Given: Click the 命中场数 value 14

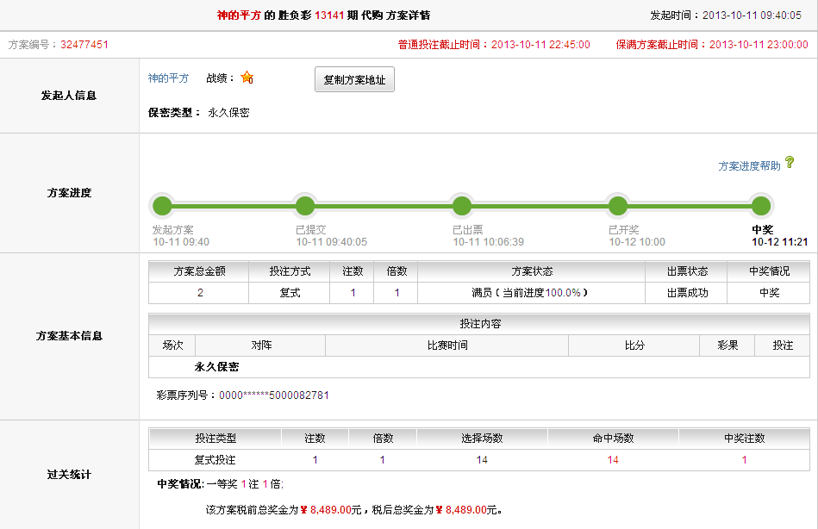Looking at the screenshot, I should pyautogui.click(x=613, y=460).
